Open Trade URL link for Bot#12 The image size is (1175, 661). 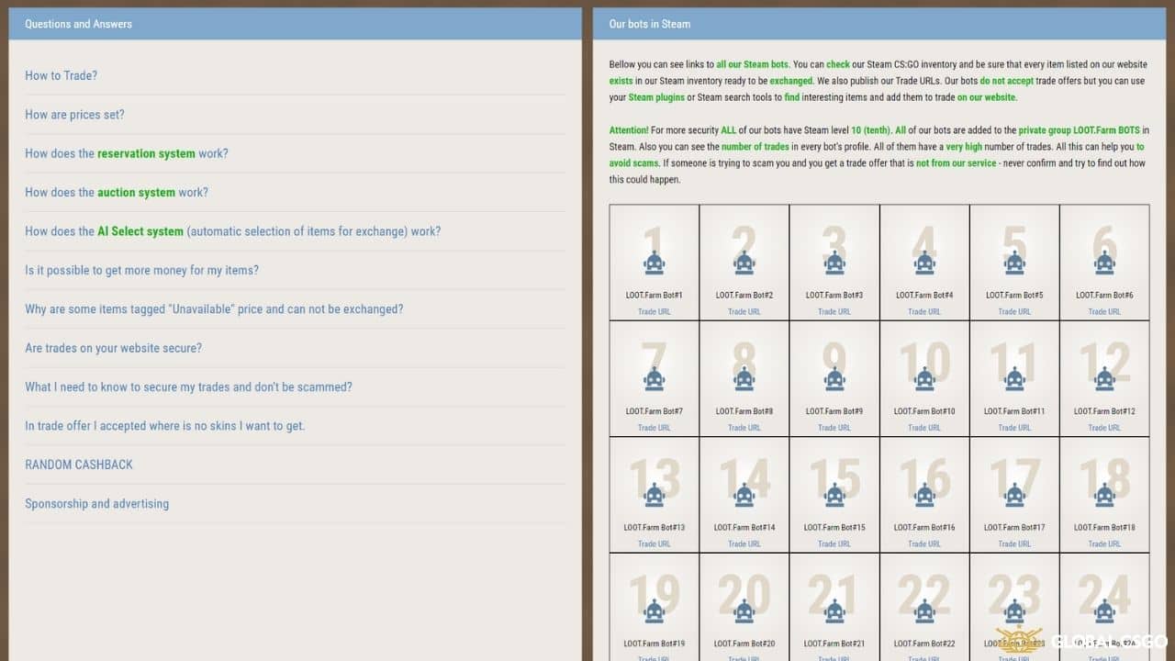(x=1103, y=428)
